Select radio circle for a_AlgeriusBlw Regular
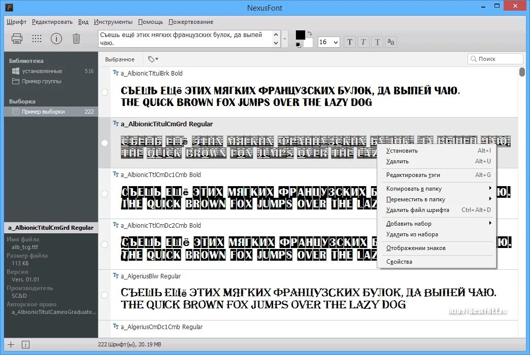Viewport: 530px width, 355px height. pos(105,295)
